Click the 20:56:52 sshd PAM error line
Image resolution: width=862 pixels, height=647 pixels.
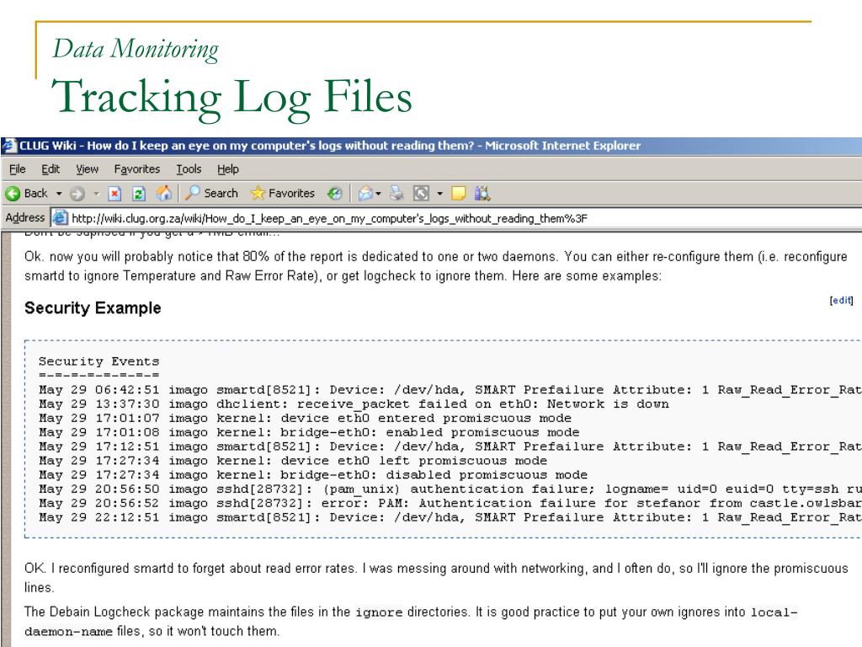point(450,504)
